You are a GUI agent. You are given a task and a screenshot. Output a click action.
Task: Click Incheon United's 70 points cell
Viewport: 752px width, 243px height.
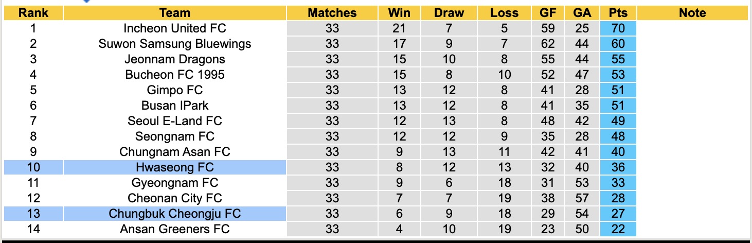[618, 28]
